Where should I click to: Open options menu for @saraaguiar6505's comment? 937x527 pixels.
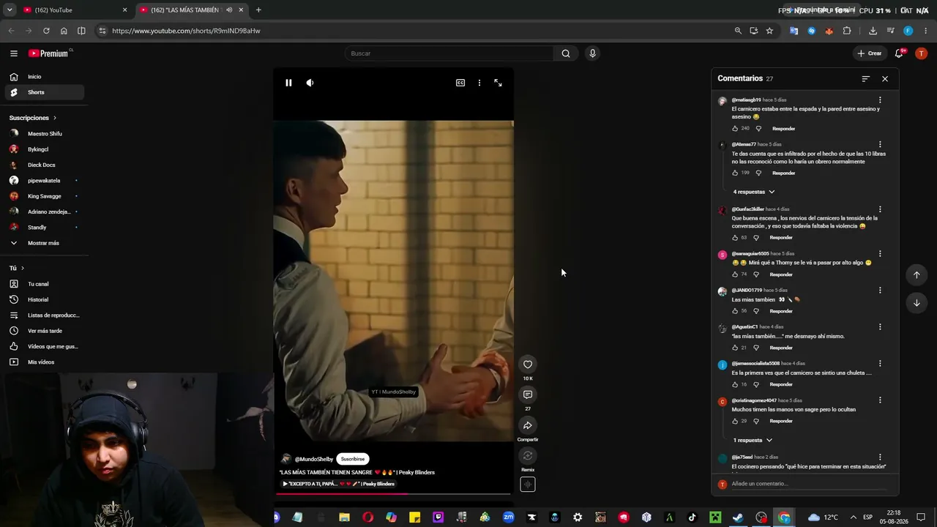[880, 254]
